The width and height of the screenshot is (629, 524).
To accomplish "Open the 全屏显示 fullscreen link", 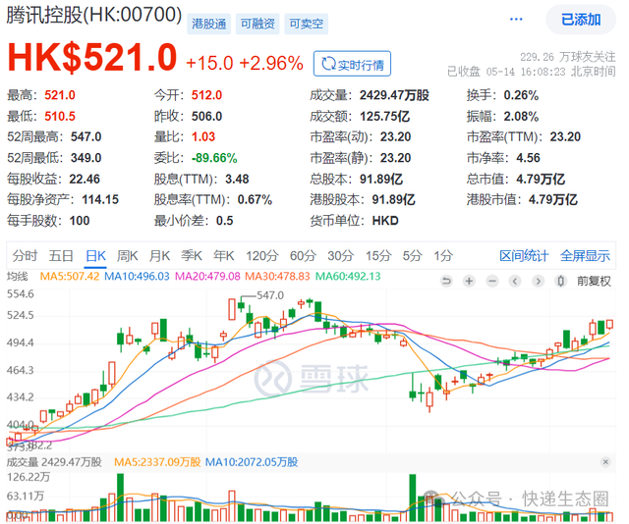I will point(585,255).
